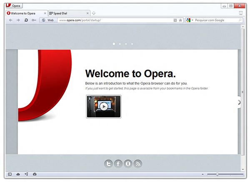This screenshot has height=182, width=250.
Task: Click the search magnifier icon
Action: pyautogui.click(x=240, y=20)
